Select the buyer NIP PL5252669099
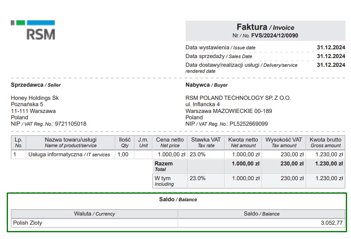The height and width of the screenshot is (239, 351). coord(248,124)
